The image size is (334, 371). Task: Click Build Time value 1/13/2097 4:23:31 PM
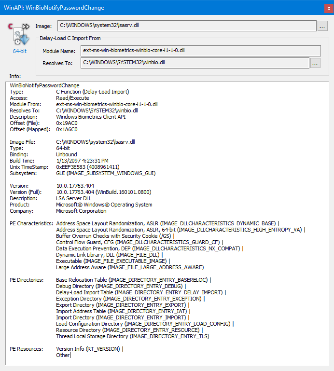(x=82, y=161)
